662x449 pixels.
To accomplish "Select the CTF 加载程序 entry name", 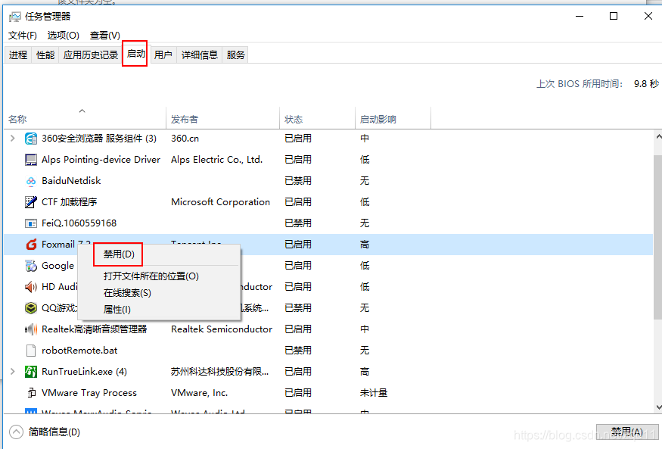I will point(70,202).
